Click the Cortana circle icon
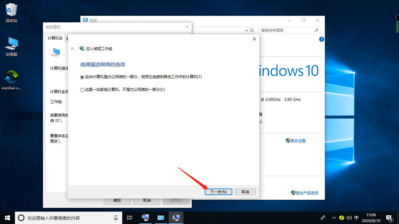This screenshot has height=224, width=399. click(21, 218)
